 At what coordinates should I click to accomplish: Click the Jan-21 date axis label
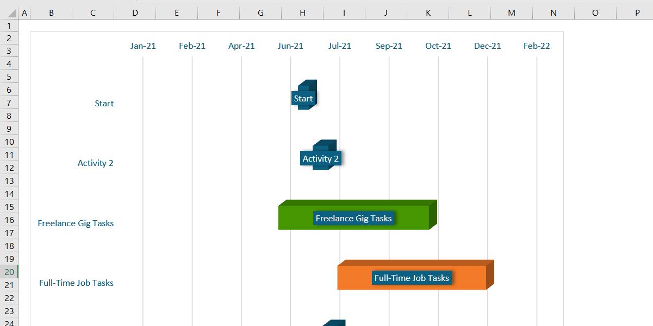coord(143,46)
